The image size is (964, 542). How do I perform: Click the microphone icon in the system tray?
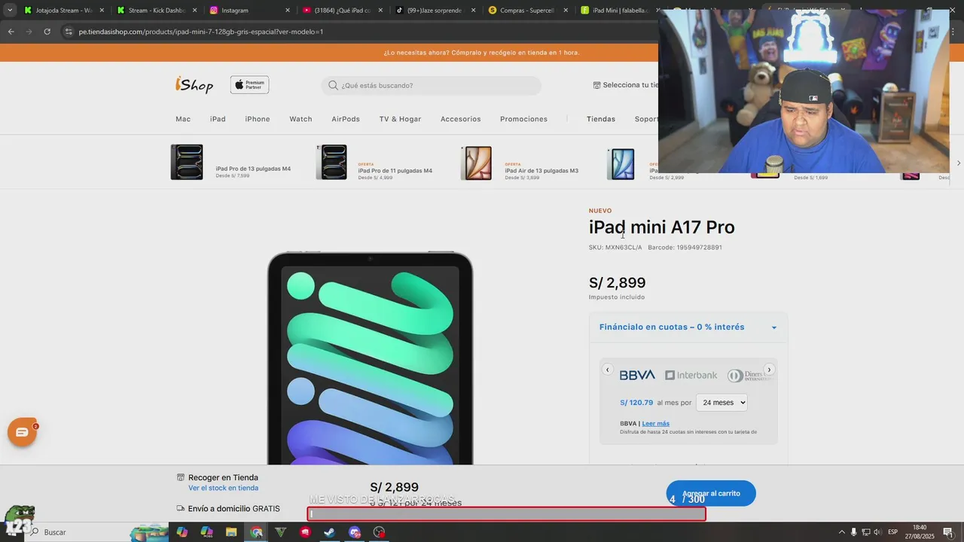(x=853, y=532)
